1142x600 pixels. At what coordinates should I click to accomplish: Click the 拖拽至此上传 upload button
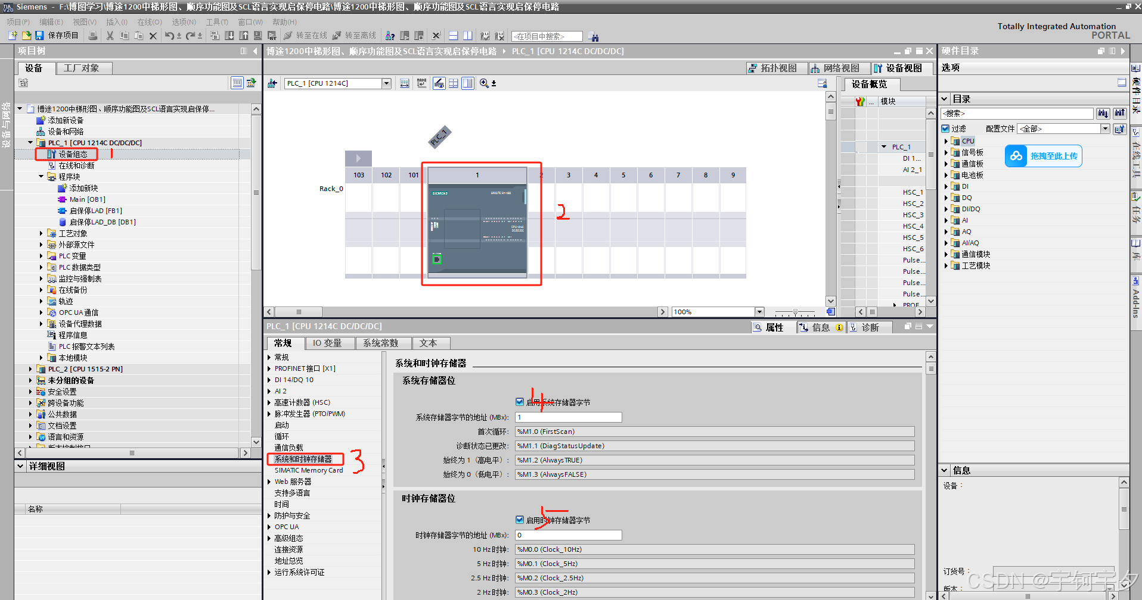[x=1044, y=156]
